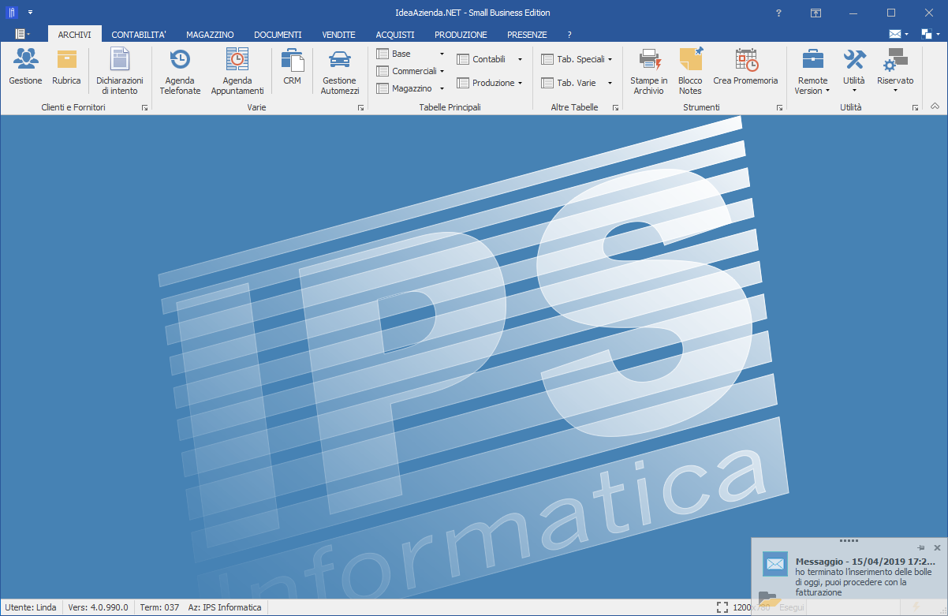
Task: Click the application logo icon in title bar
Action: 12,13
